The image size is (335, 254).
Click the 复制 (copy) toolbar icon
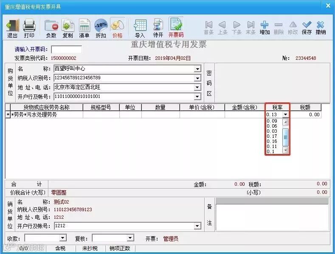(68, 28)
